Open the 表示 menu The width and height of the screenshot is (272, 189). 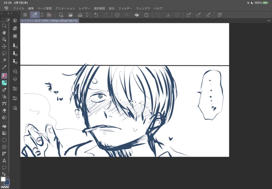point(112,8)
